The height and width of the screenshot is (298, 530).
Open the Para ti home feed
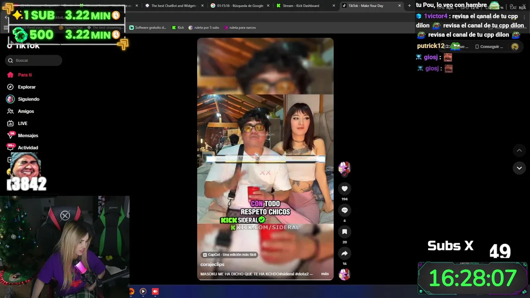tap(19, 75)
